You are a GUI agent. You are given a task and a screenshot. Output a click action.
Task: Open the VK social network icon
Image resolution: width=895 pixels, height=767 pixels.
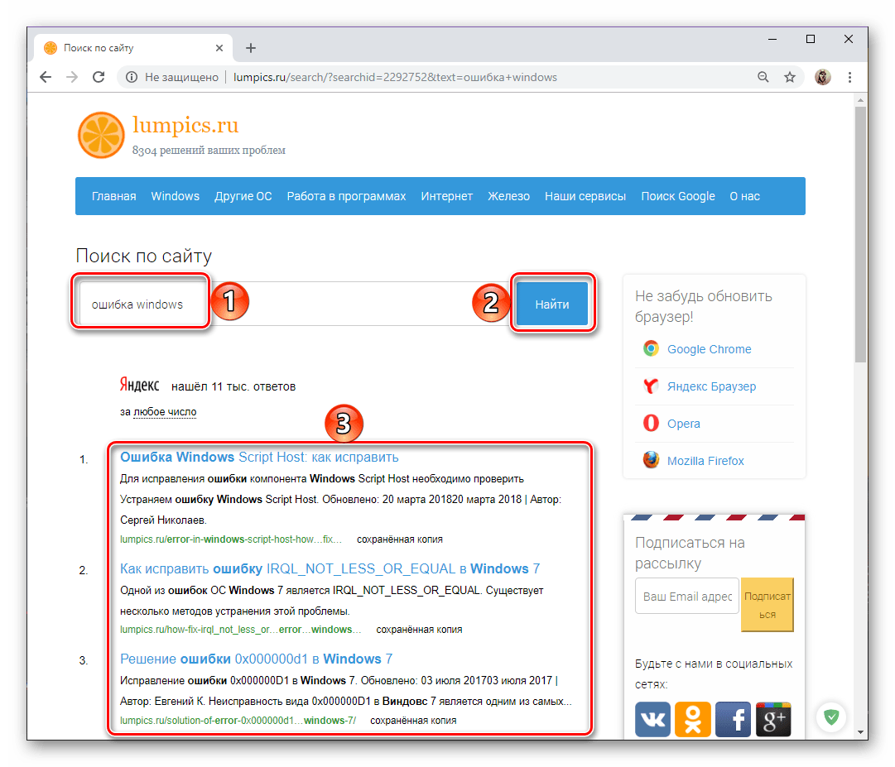click(x=652, y=718)
